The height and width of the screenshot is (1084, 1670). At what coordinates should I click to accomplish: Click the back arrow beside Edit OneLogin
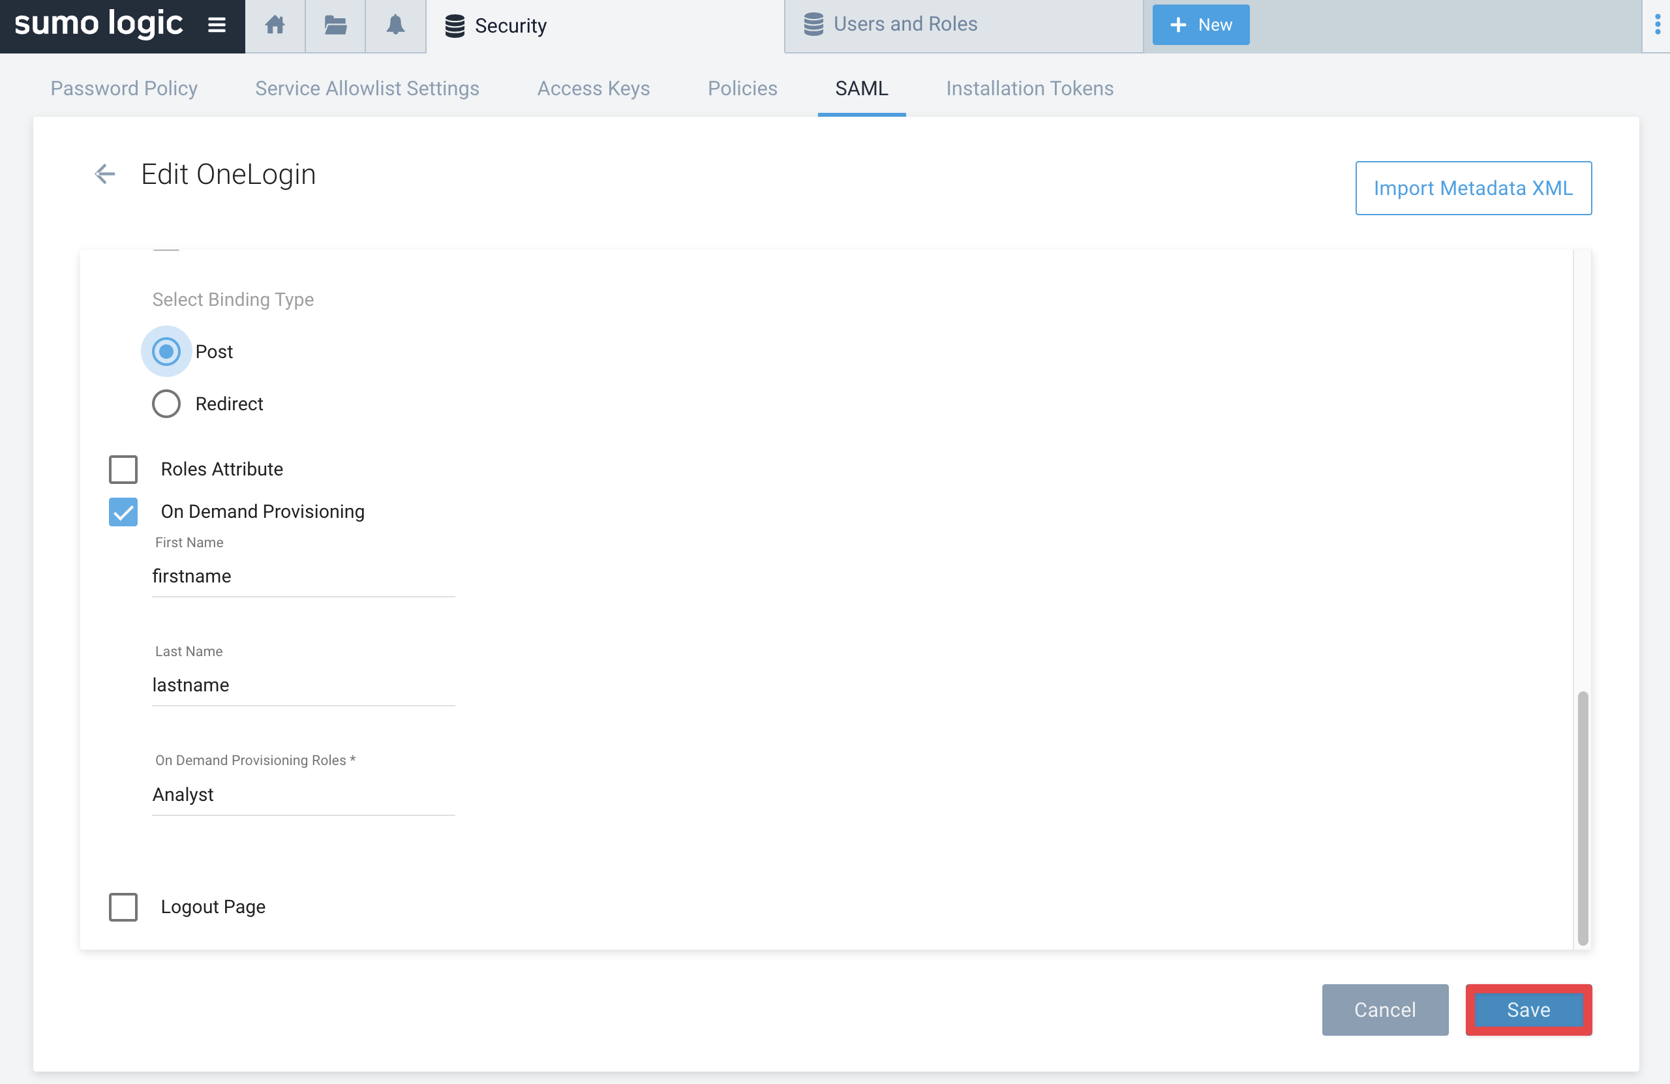(x=104, y=174)
